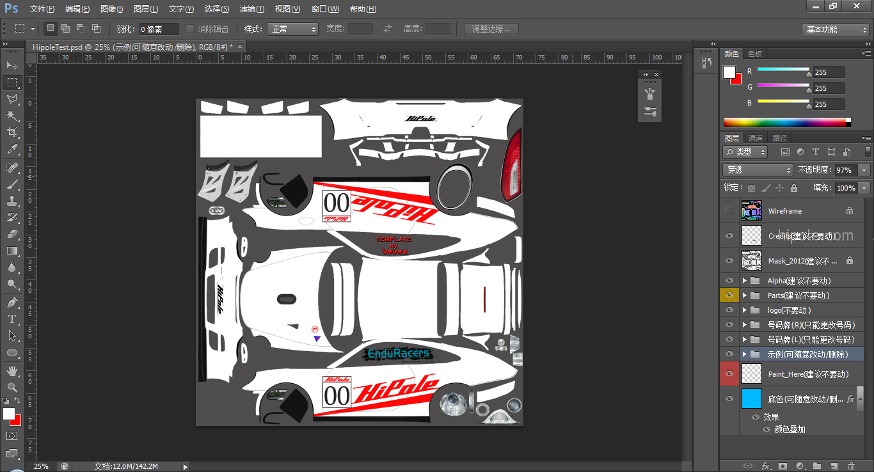
Task: Select the Pen tool
Action: point(12,303)
